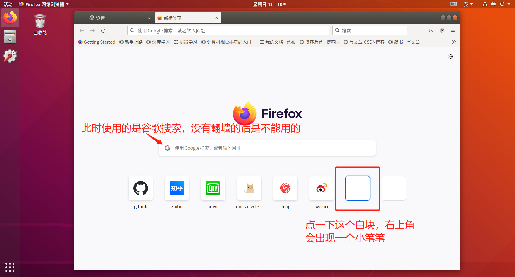
Task: Open 写文章-CSDN博客 bookmark
Action: (364, 42)
